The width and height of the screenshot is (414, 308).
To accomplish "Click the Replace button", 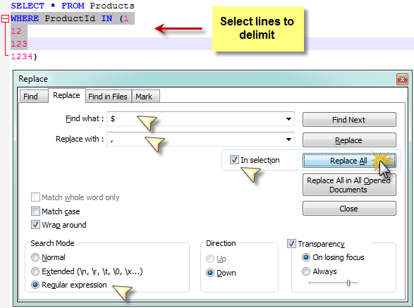I will tap(349, 140).
